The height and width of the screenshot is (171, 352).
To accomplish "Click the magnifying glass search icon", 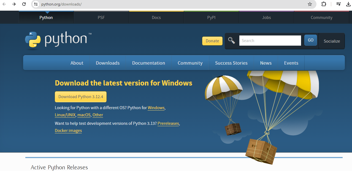I will (232, 41).
